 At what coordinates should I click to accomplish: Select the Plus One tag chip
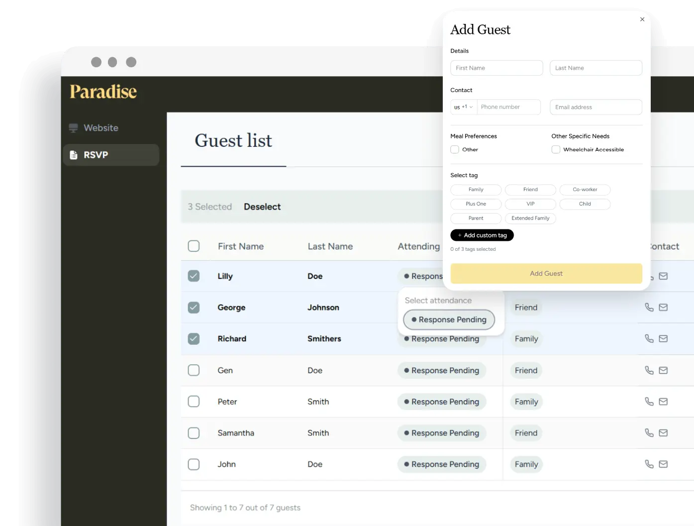tap(476, 204)
